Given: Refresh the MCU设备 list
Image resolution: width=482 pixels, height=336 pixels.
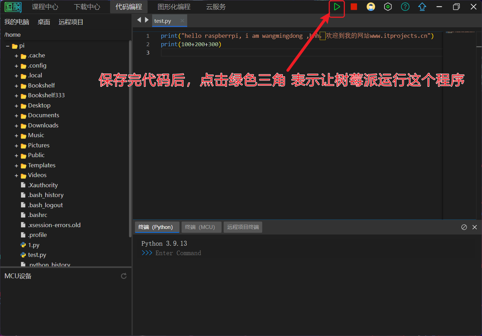Looking at the screenshot, I should coord(124,276).
